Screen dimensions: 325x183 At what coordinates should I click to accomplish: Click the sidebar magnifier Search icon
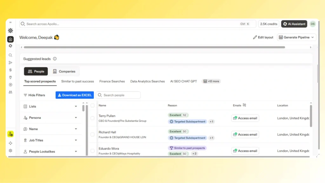coord(10,55)
